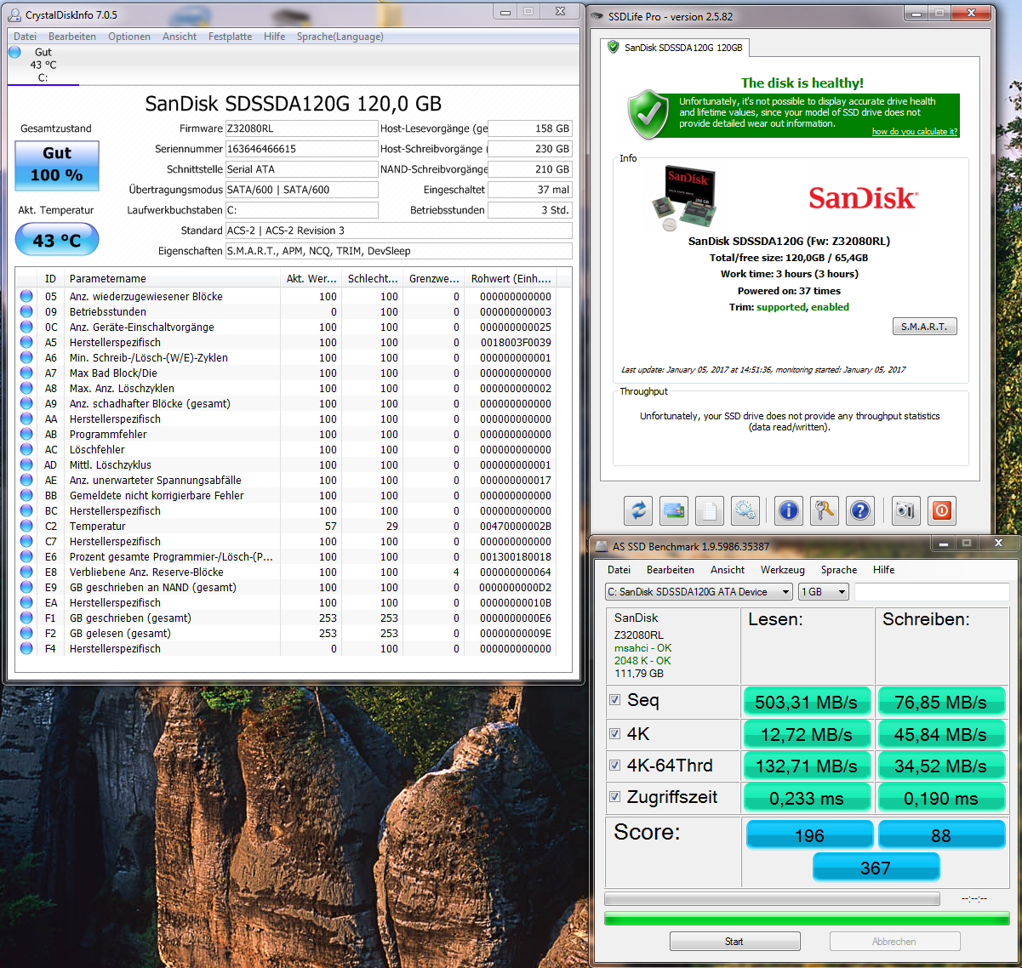This screenshot has height=968, width=1022.
Task: Click the S.M.A.R.T. button in SSDLife
Action: (x=924, y=327)
